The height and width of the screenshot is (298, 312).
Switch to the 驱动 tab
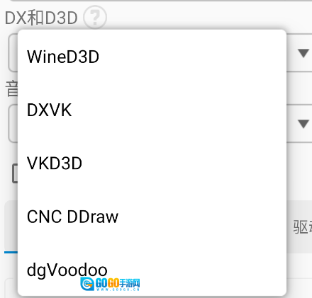(x=302, y=227)
